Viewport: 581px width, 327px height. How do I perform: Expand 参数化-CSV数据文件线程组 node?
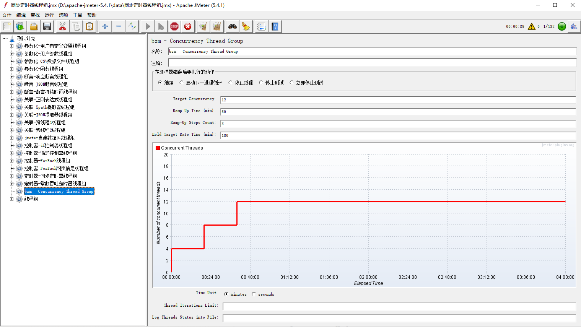tap(12, 61)
